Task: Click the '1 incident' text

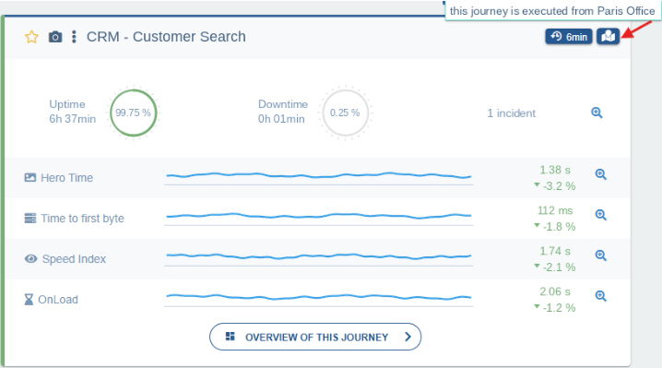Action: pos(512,113)
